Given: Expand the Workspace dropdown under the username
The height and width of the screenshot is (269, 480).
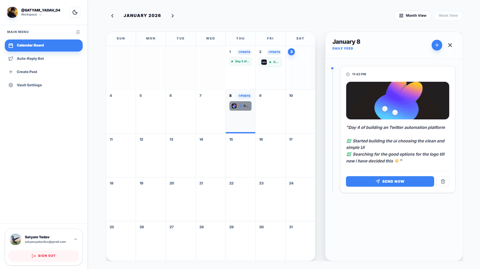Looking at the screenshot, I should [x=31, y=15].
